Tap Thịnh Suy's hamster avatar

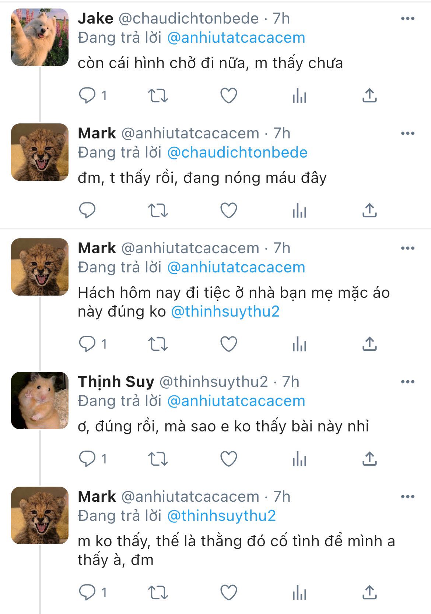(40, 400)
